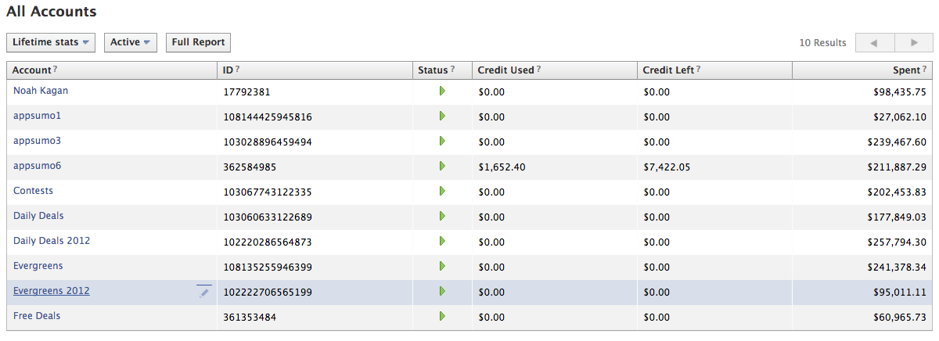The width and height of the screenshot is (939, 341).
Task: Click the status arrow in the Daily Deals row
Action: pyautogui.click(x=442, y=217)
